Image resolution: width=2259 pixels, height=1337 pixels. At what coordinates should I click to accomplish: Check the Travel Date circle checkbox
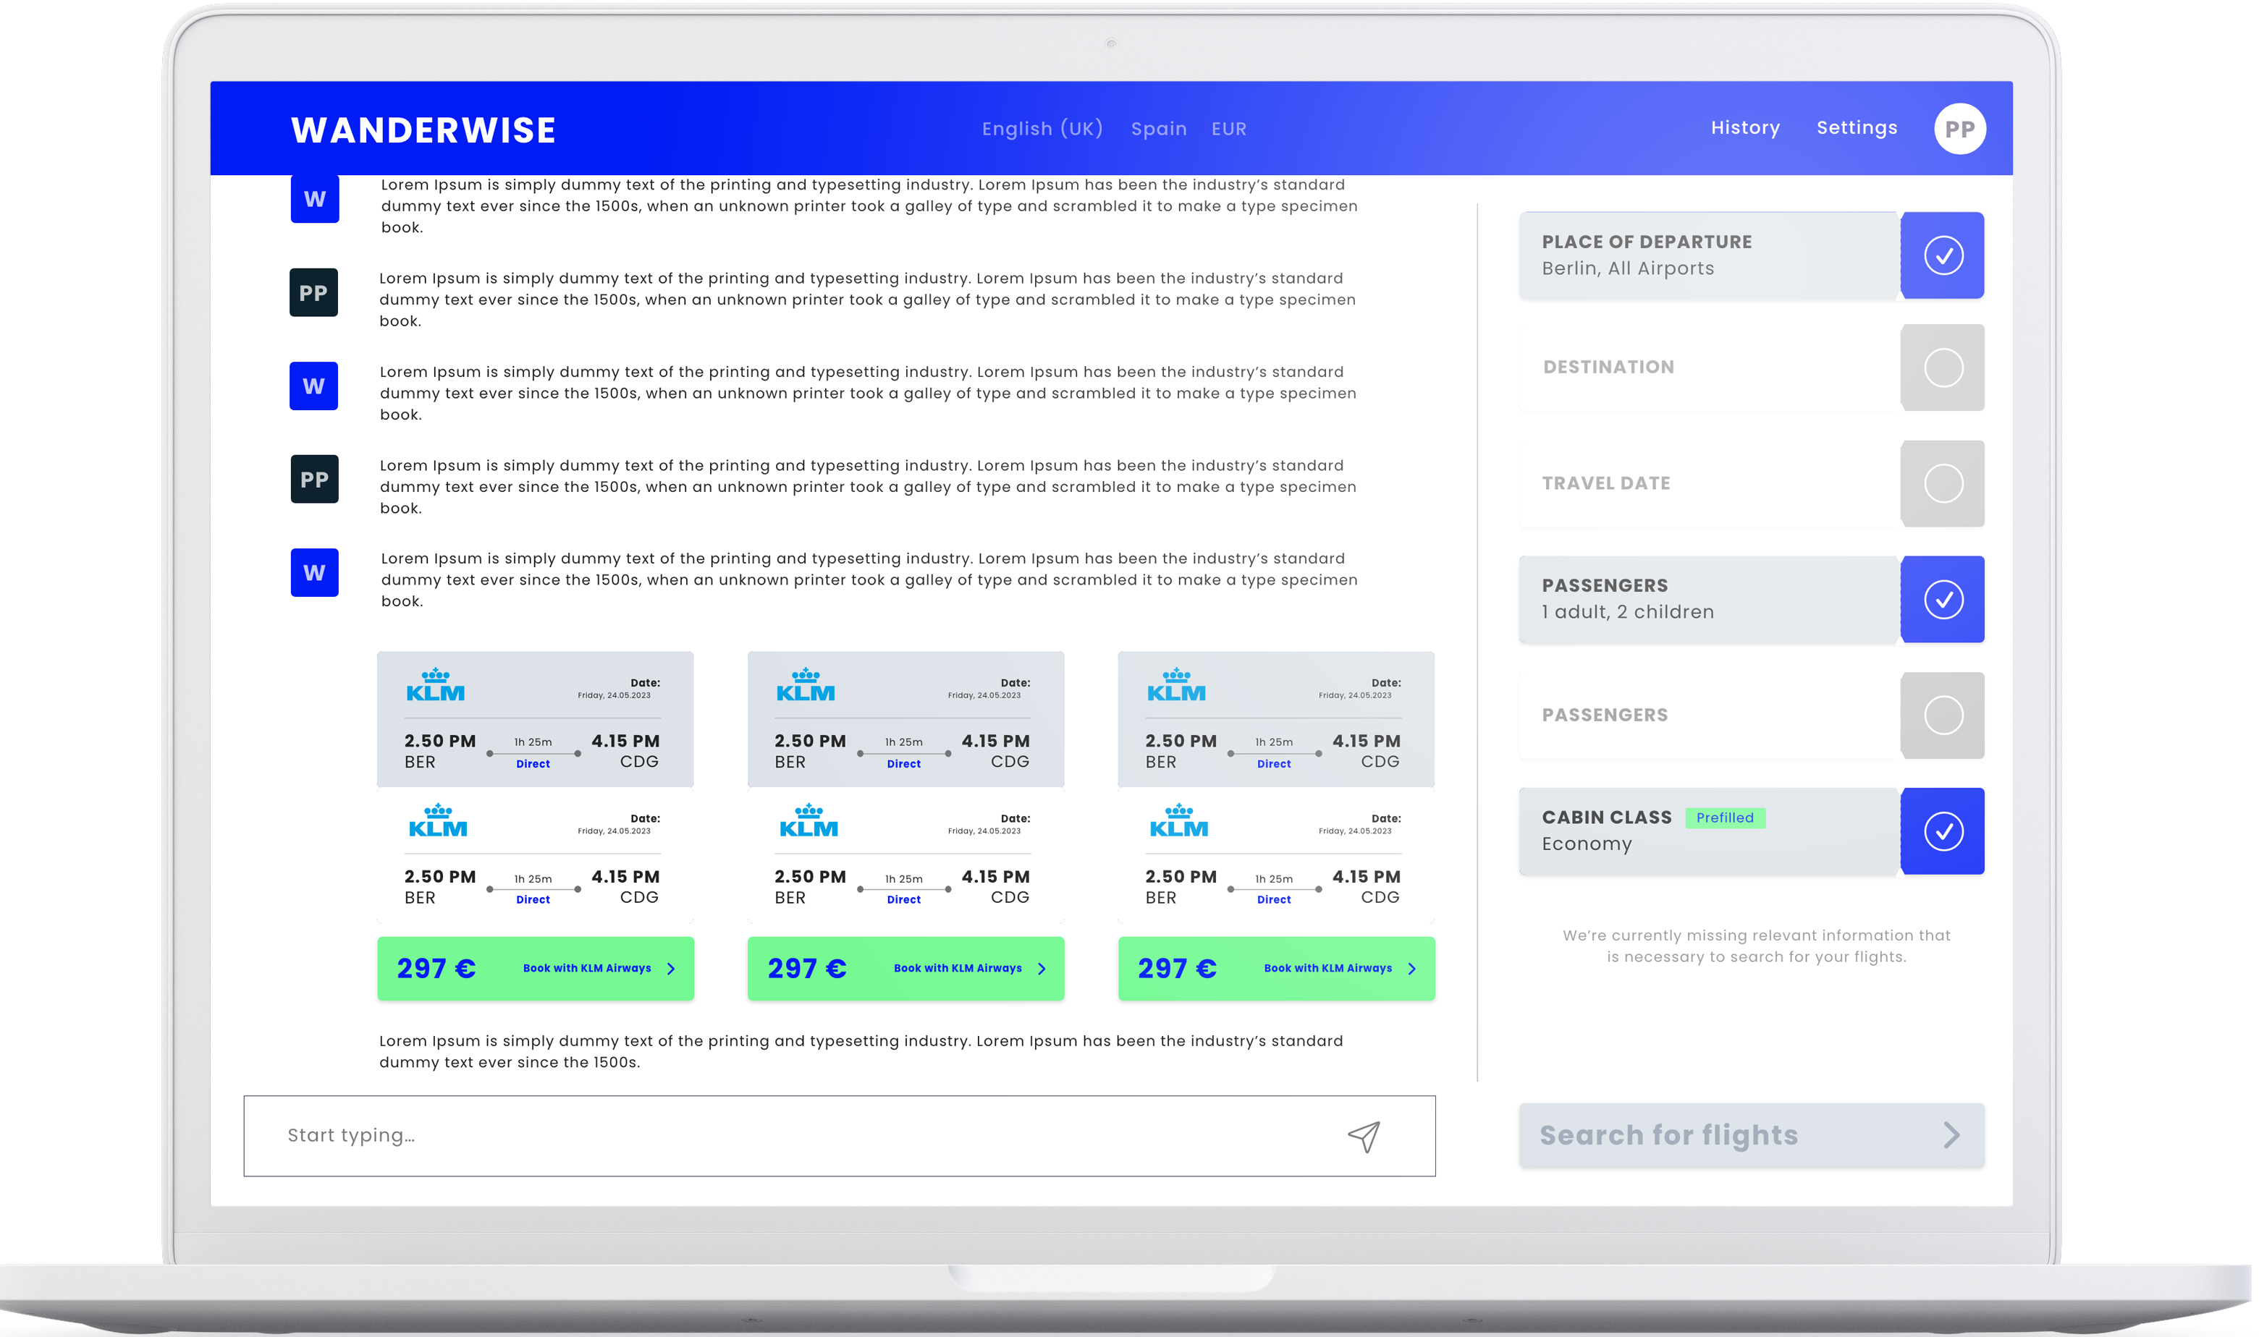point(1942,484)
